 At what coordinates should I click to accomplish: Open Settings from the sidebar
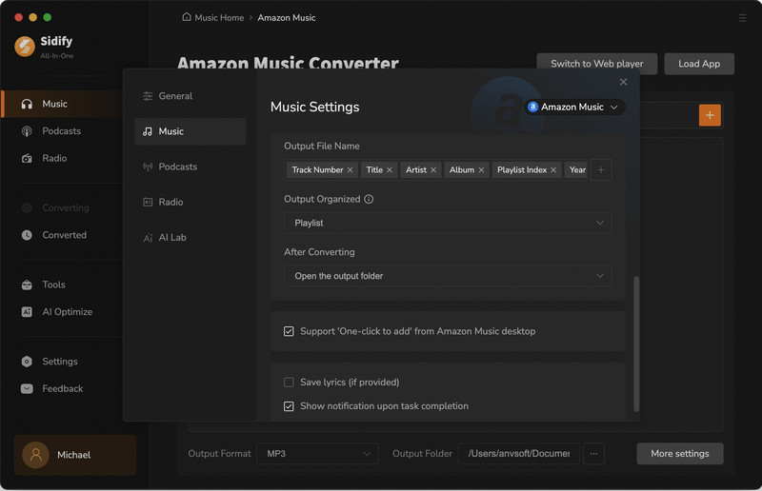click(x=60, y=362)
